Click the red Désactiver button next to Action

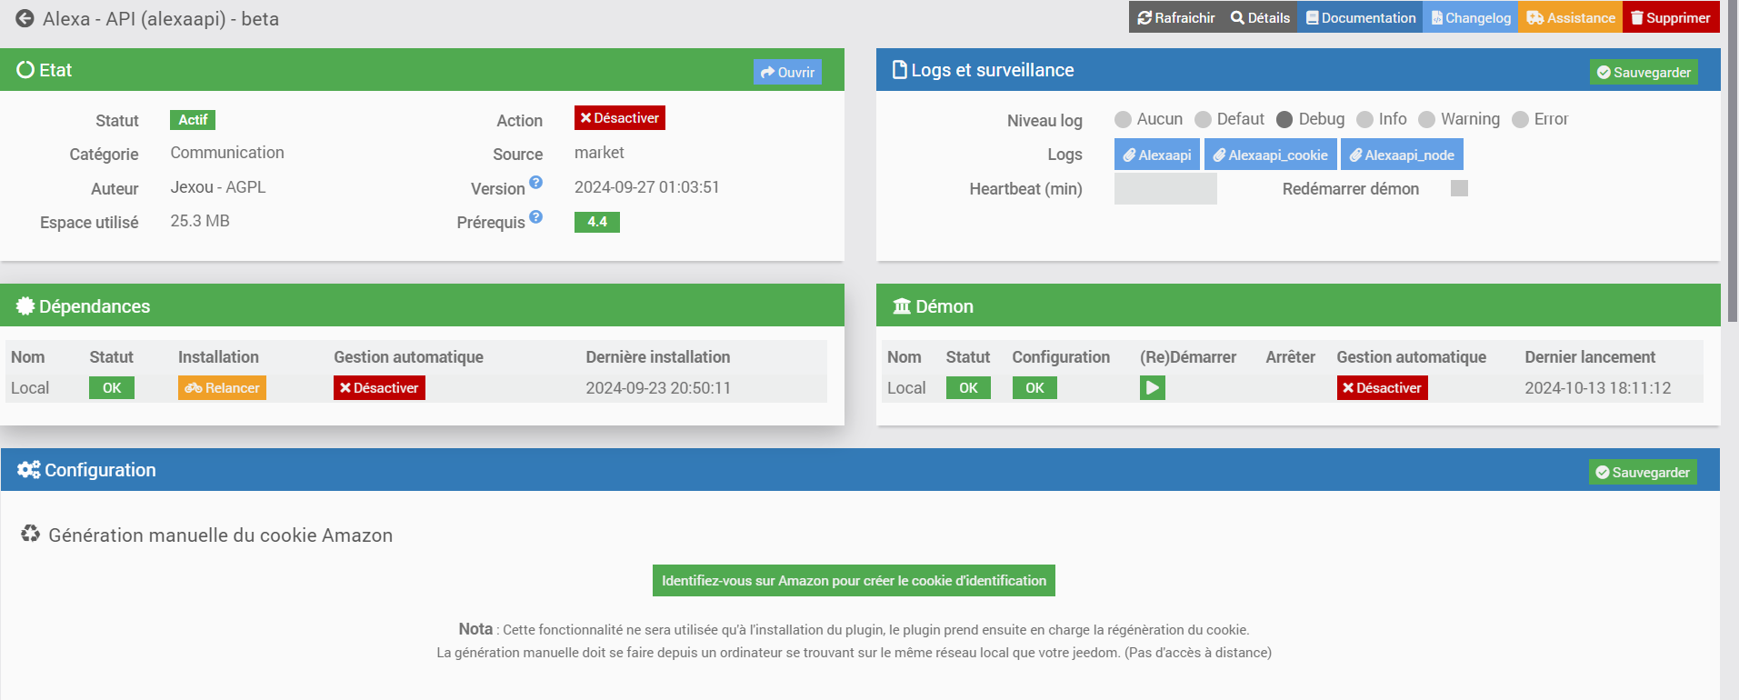pos(620,118)
